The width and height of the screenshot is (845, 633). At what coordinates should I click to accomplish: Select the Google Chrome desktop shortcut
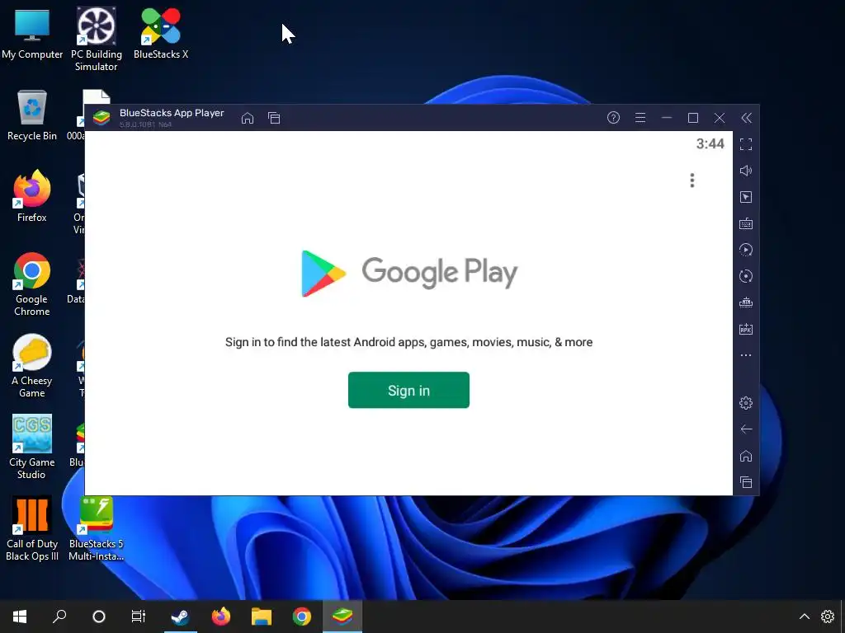click(32, 284)
